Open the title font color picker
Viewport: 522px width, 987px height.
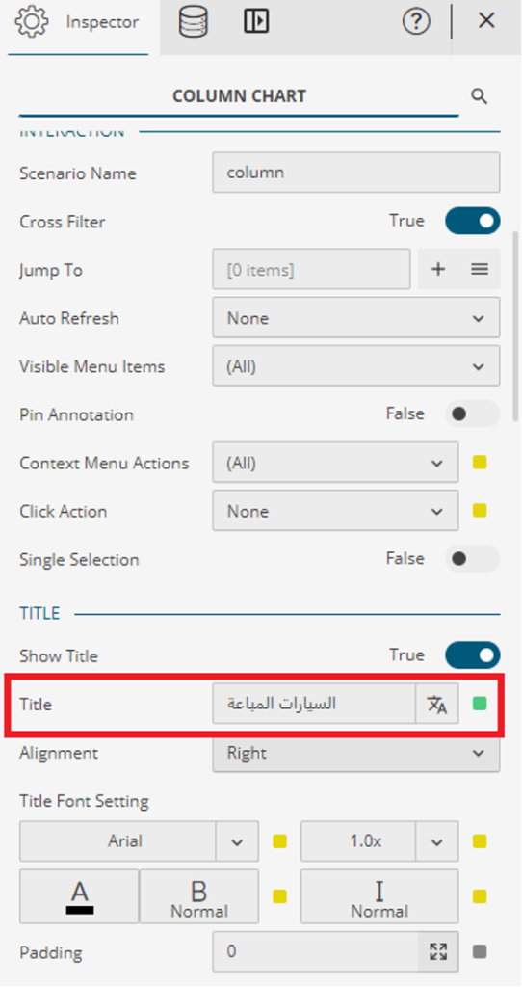[x=79, y=896]
